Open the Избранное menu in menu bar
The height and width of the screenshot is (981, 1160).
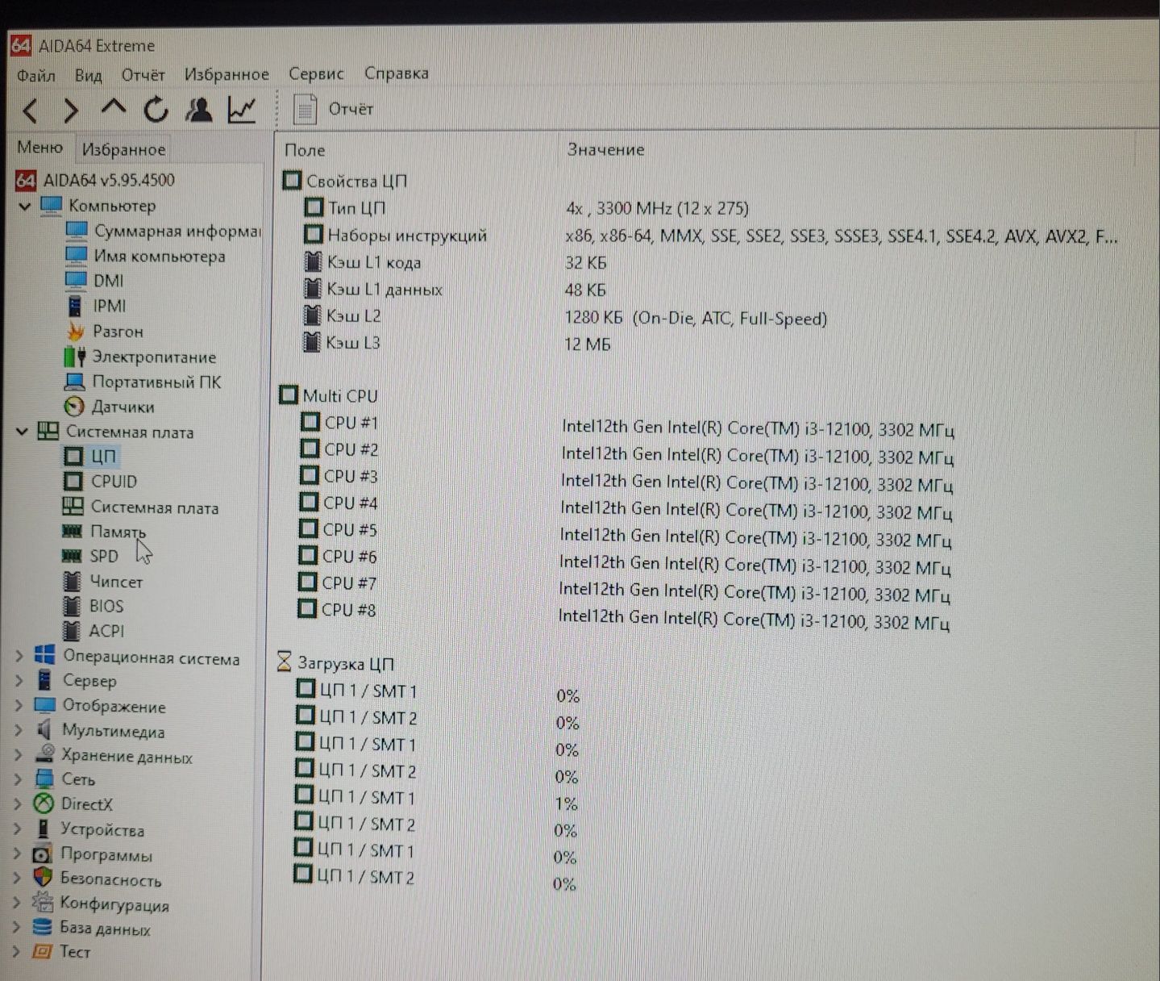[227, 74]
